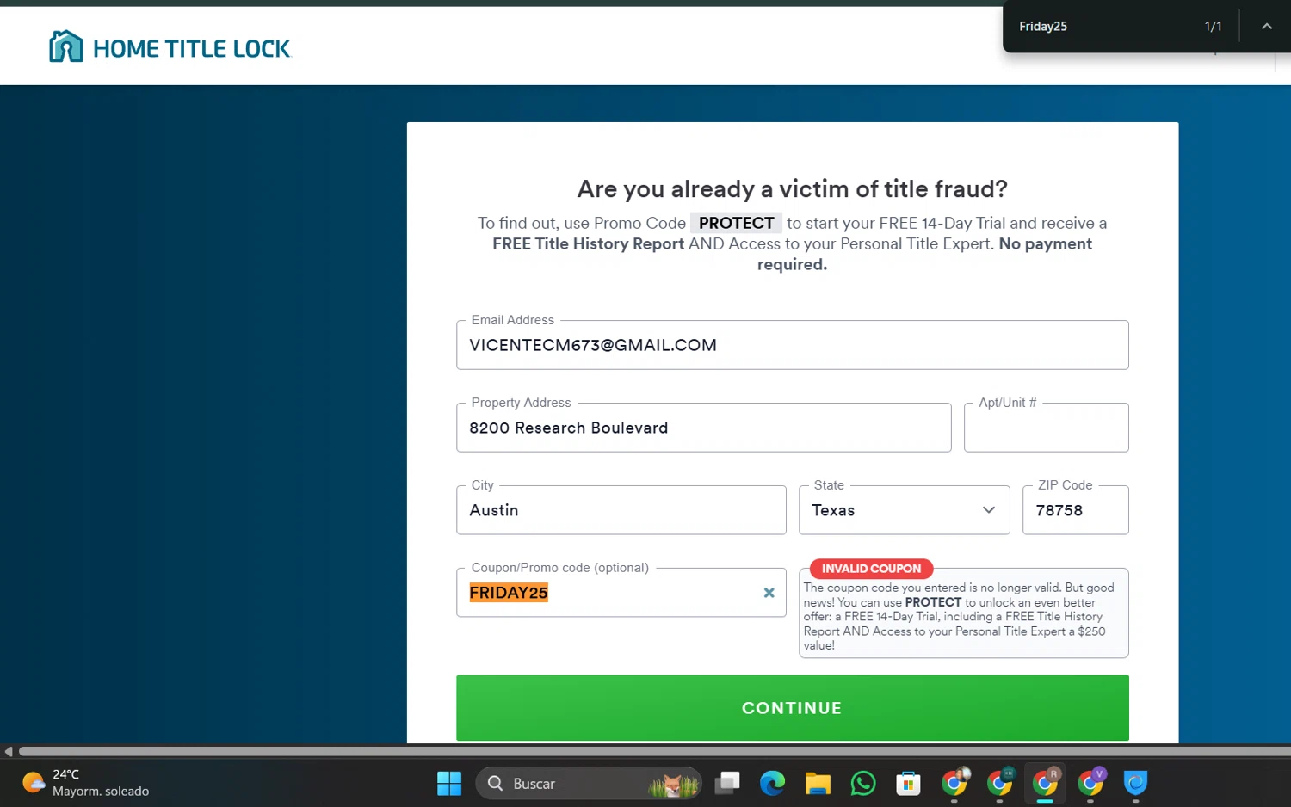Click the horizontal scrollbar at page bottom
Screen dimensions: 1291x807
point(654,751)
